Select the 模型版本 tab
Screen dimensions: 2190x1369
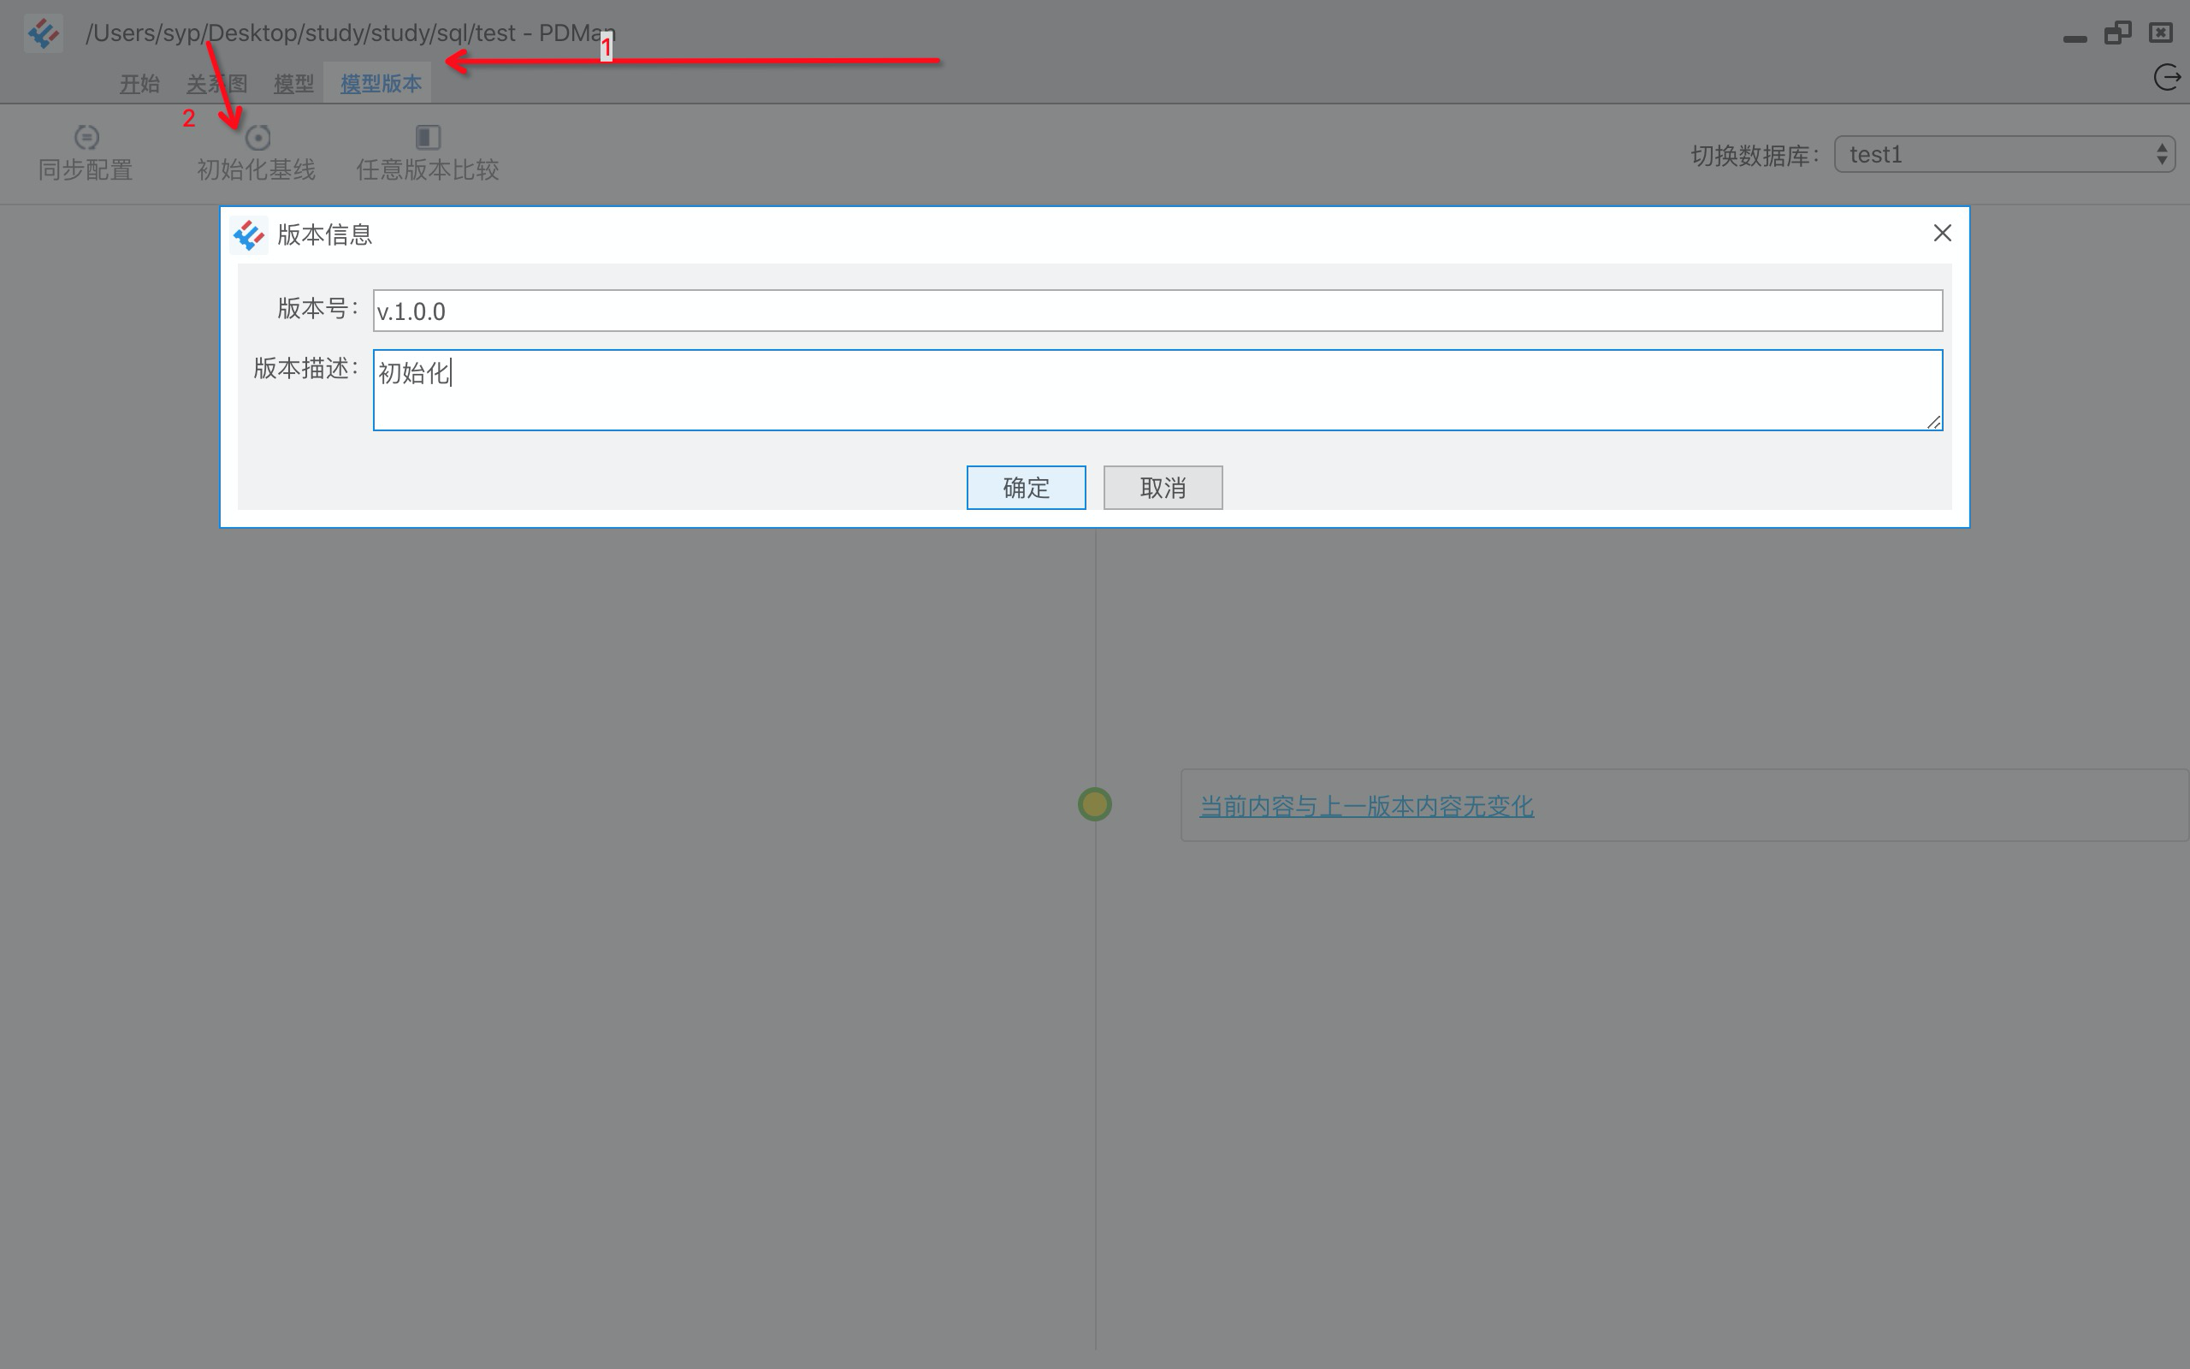click(x=380, y=84)
